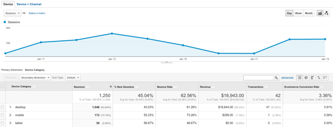Select the data table view icon
Viewport: 333px width, 127px height.
point(300,78)
